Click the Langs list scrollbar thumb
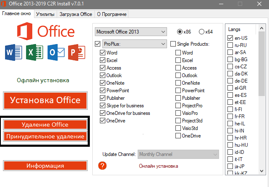 point(261,64)
